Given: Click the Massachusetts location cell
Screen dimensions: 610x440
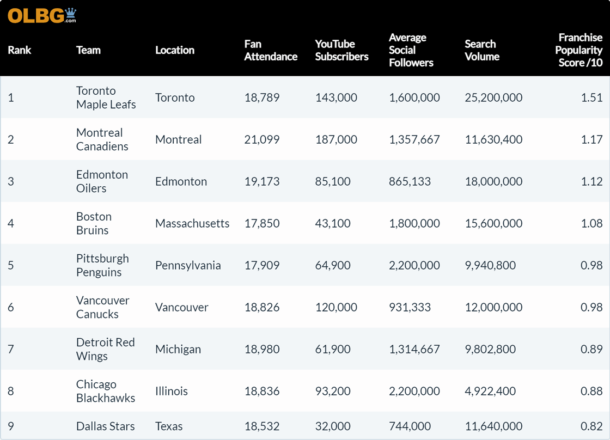Looking at the screenshot, I should [x=192, y=223].
